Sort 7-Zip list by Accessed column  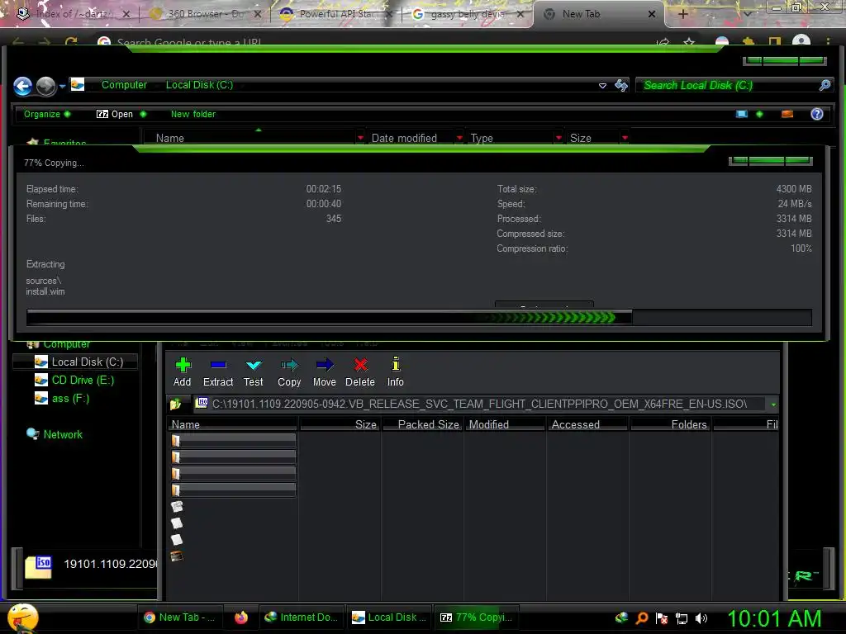pyautogui.click(x=587, y=424)
